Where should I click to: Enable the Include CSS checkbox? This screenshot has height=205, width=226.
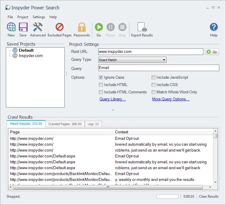click(x=153, y=85)
